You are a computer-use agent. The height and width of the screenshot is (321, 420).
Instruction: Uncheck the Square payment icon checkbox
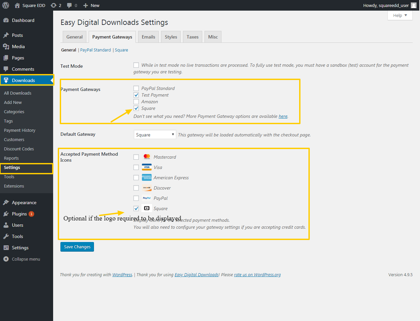click(x=136, y=208)
